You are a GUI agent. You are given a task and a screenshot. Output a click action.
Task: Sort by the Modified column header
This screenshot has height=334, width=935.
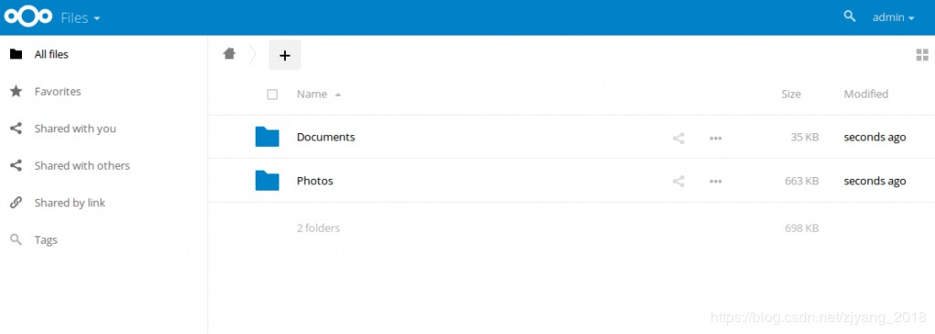(866, 94)
